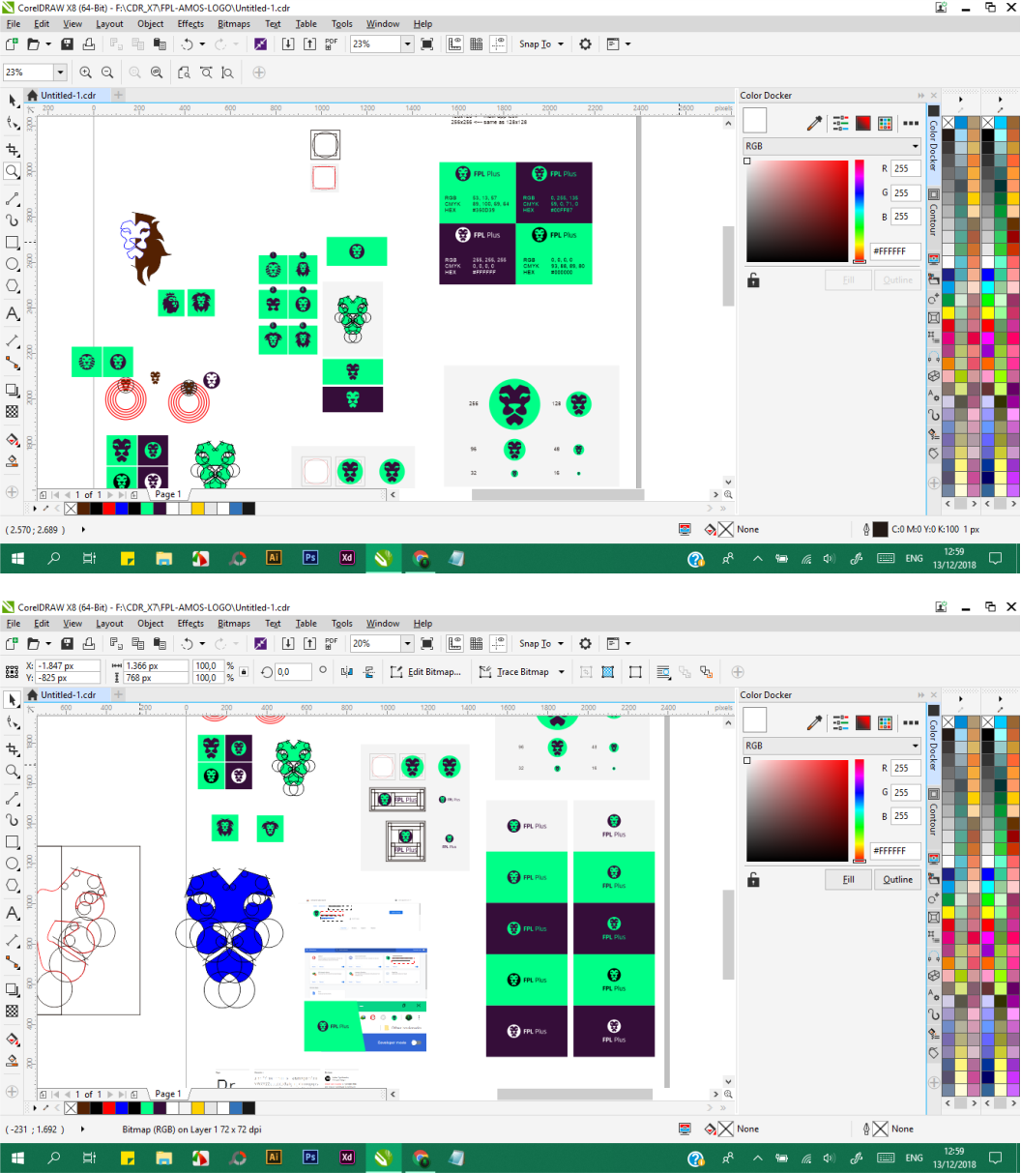Click the Edit Bitmap... button
This screenshot has width=1021, height=1173.
click(x=425, y=672)
